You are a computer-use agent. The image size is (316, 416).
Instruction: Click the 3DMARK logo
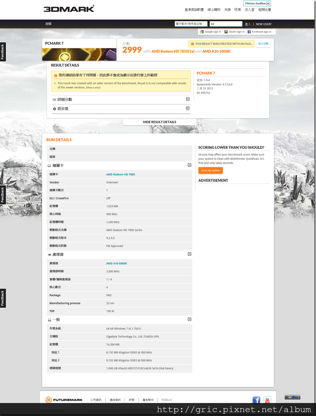69,9
